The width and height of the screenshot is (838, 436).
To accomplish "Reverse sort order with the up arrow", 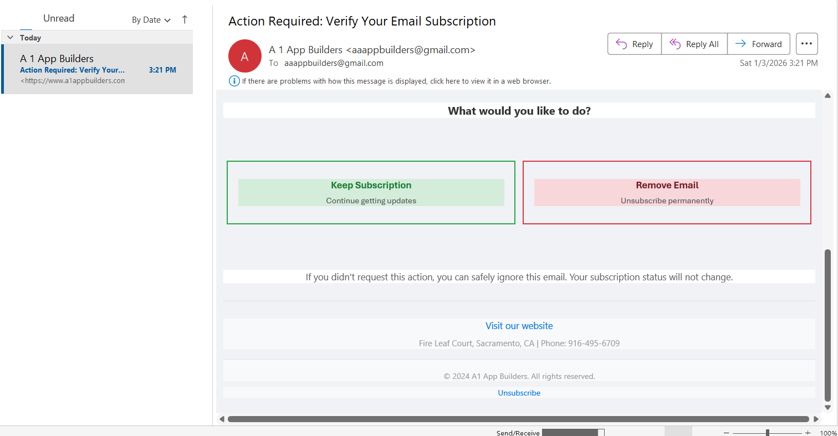I will (x=185, y=19).
